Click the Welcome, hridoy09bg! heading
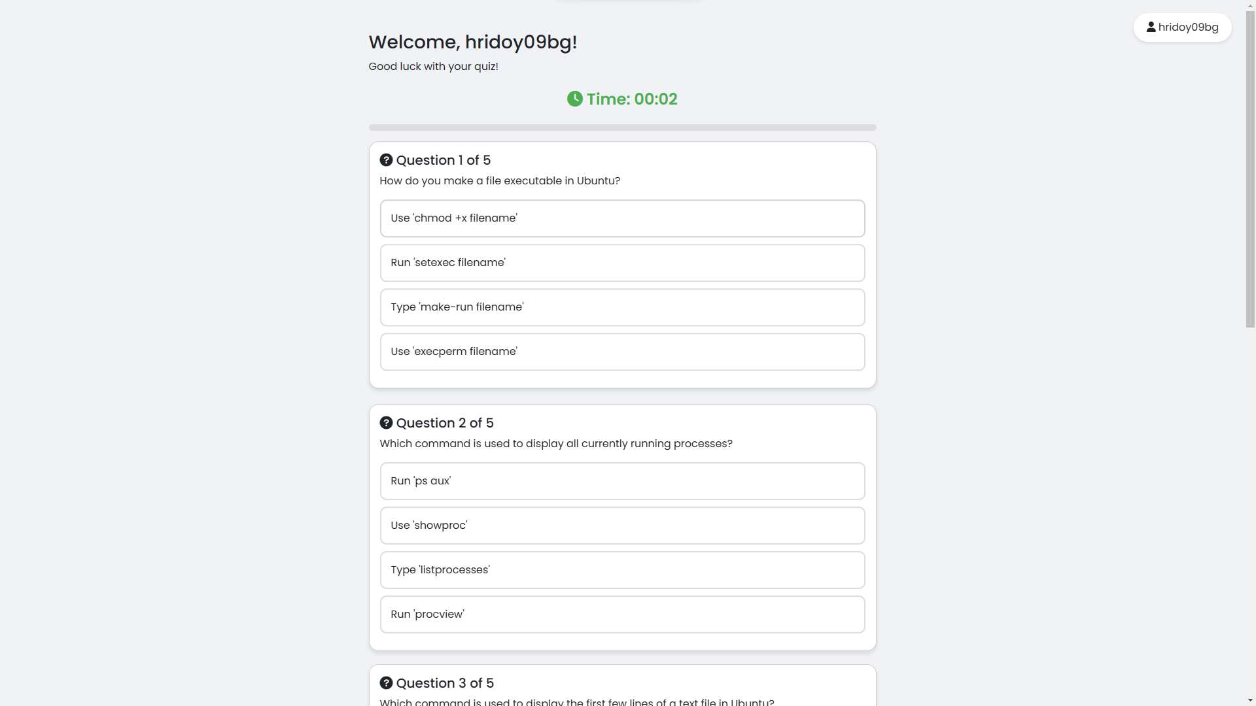The width and height of the screenshot is (1256, 706). [472, 42]
